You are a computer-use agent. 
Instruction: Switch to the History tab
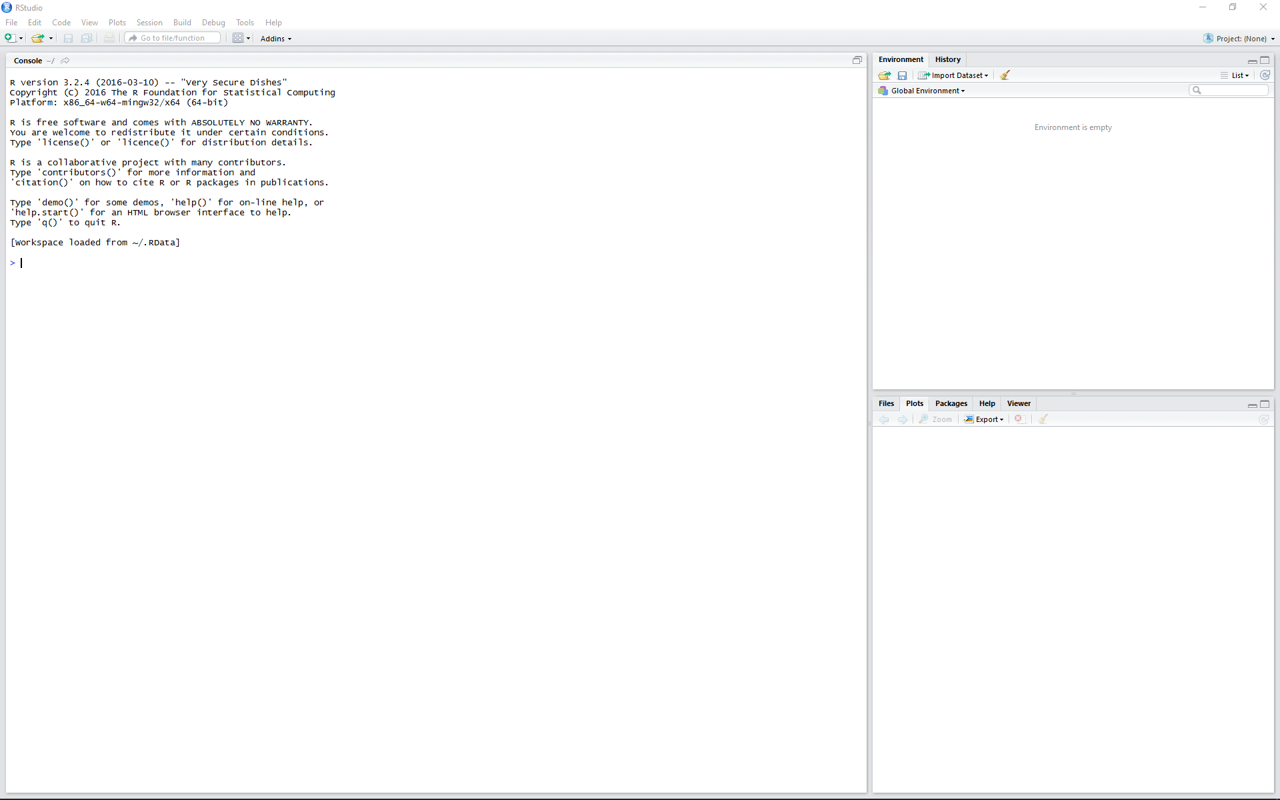(947, 59)
